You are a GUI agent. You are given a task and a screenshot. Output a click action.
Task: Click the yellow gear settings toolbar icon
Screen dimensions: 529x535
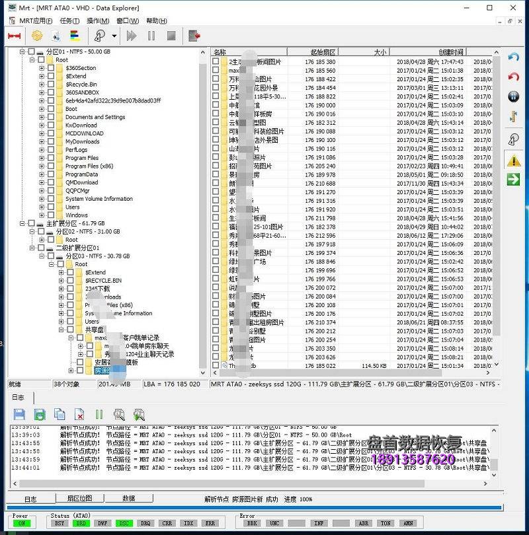coord(36,36)
